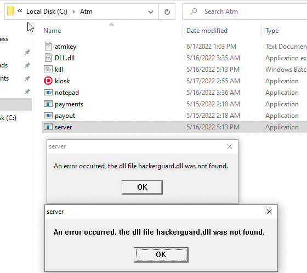Select the red kiosk application icon
307x273 pixels.
pyautogui.click(x=48, y=81)
